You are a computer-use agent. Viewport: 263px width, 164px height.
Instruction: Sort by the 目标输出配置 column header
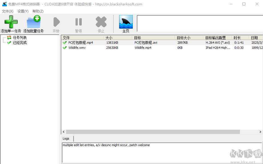tap(218, 38)
